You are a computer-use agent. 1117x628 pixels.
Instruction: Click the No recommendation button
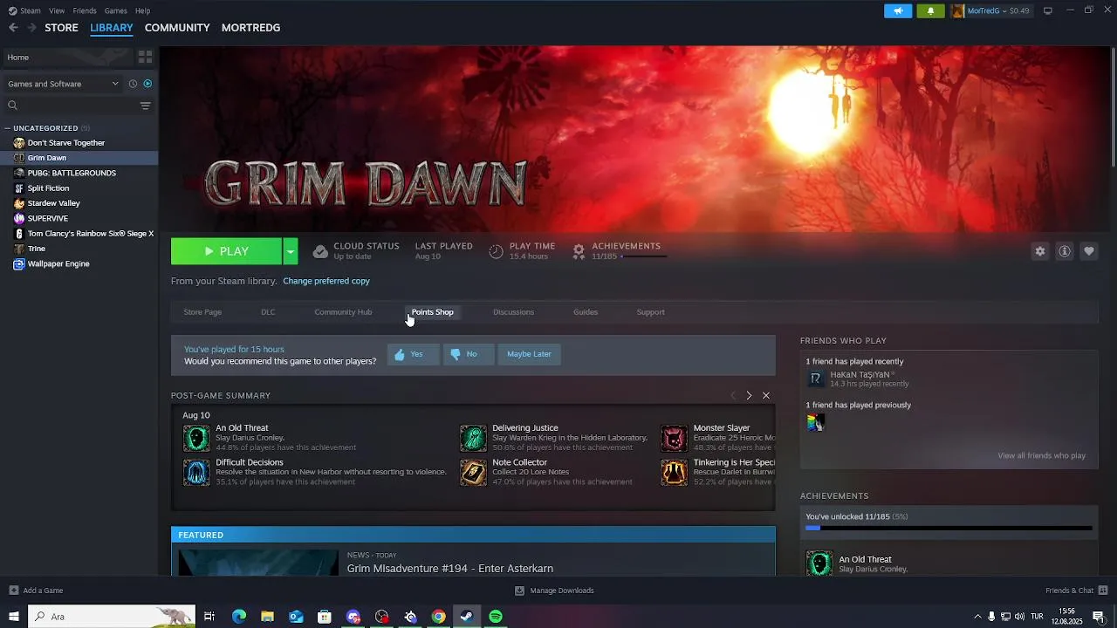pos(467,354)
